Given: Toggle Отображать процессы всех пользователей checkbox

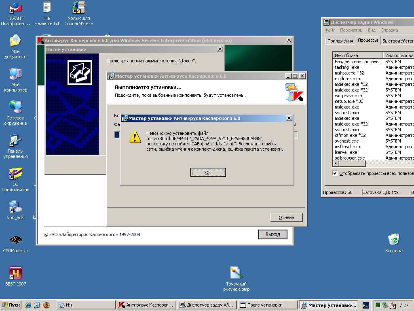Looking at the screenshot, I should click(x=335, y=173).
